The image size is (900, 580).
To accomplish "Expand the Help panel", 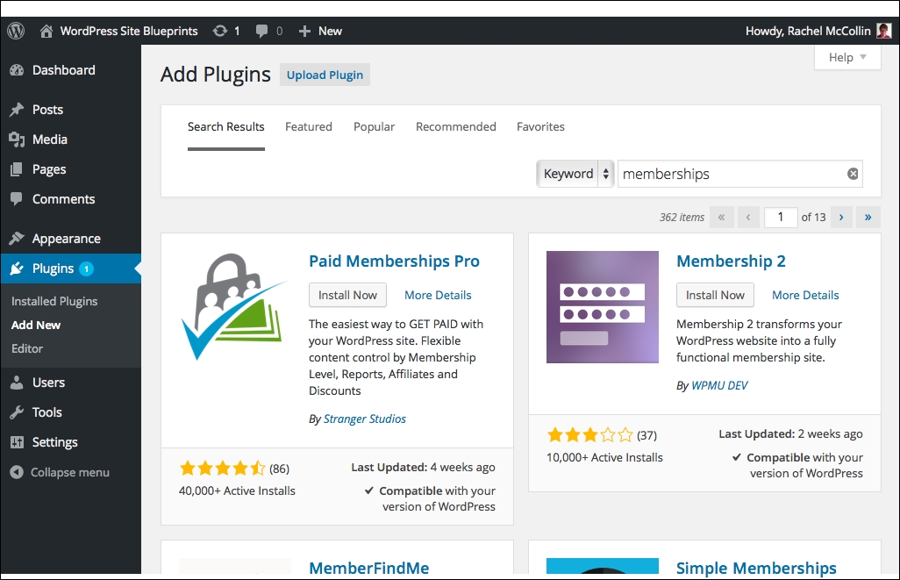I will coord(847,57).
